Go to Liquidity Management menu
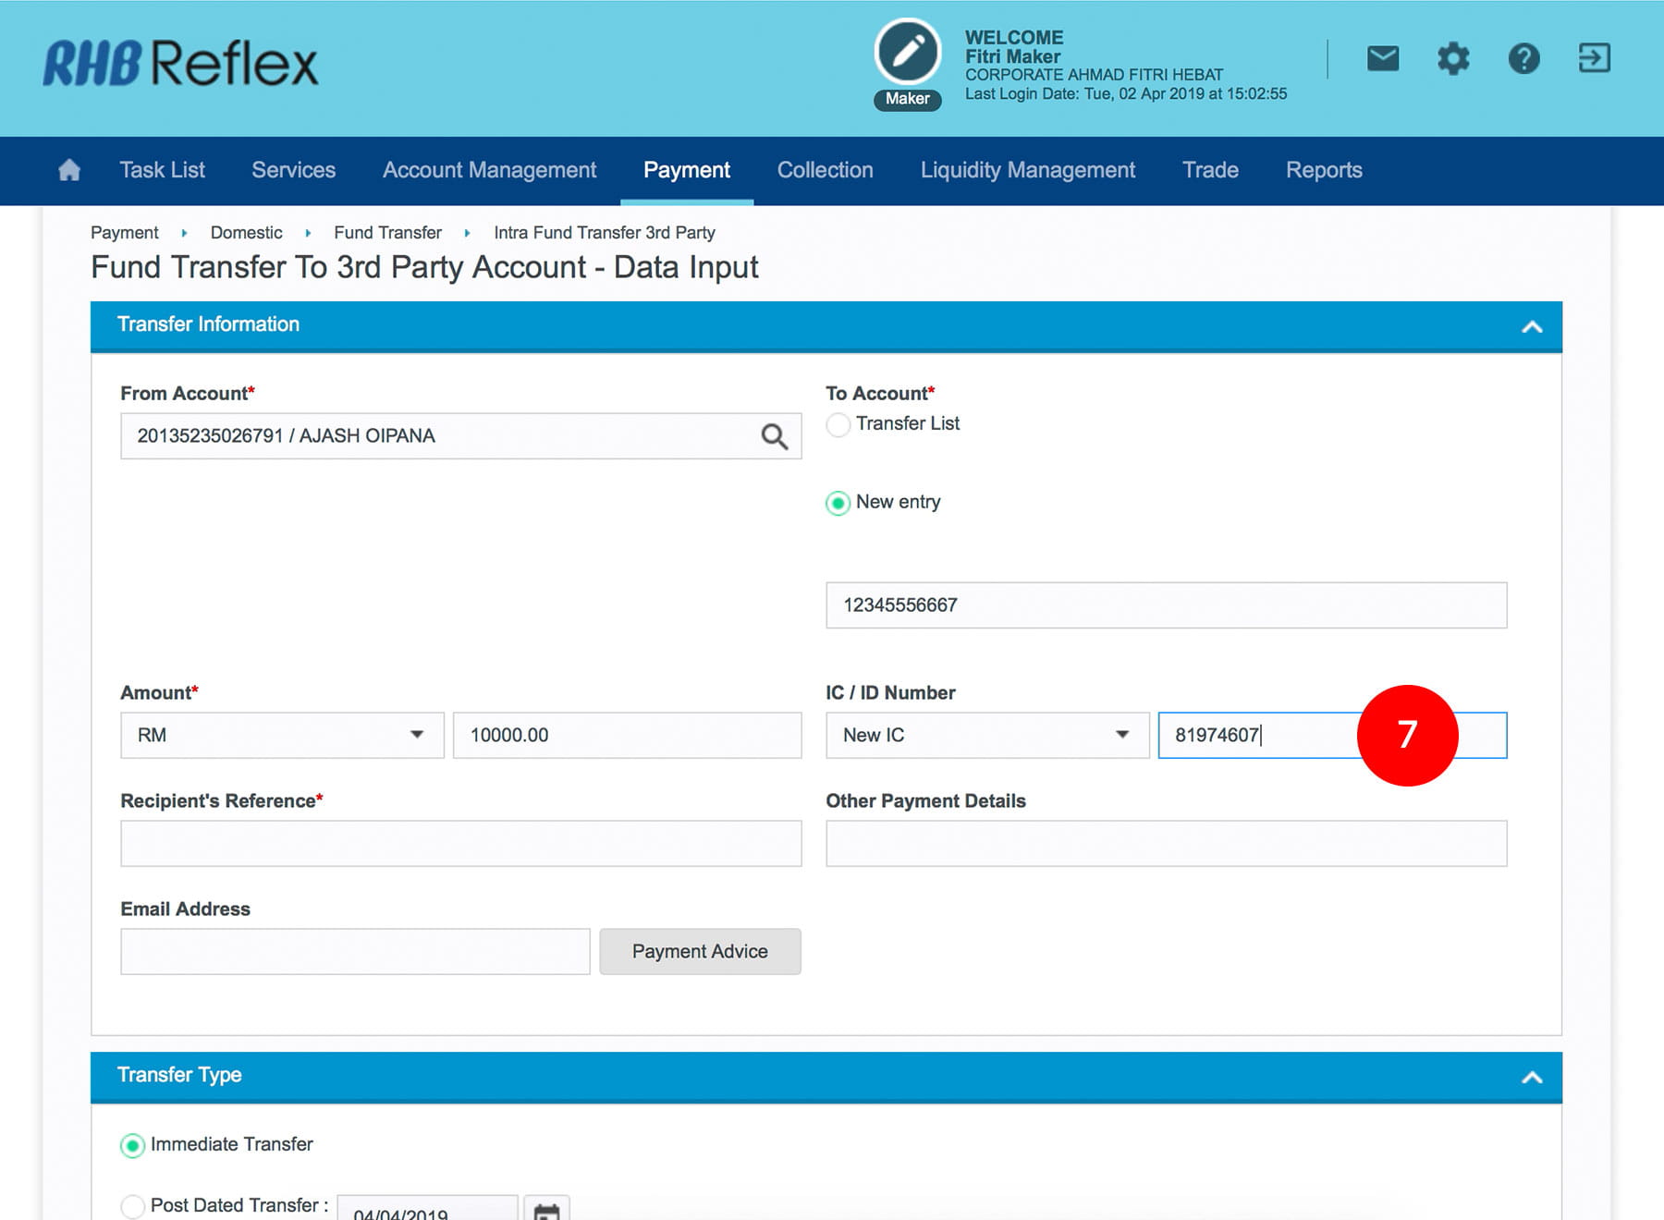The height and width of the screenshot is (1220, 1664). 1027,170
